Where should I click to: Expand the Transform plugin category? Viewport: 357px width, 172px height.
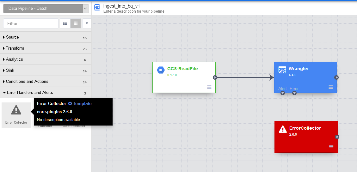coord(46,48)
